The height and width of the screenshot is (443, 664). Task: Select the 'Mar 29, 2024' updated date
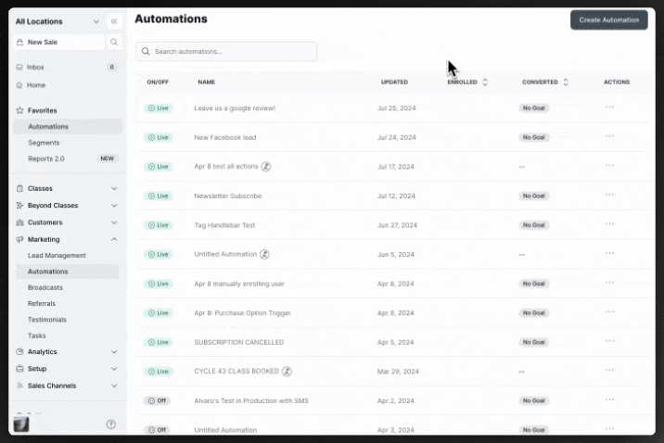click(398, 372)
